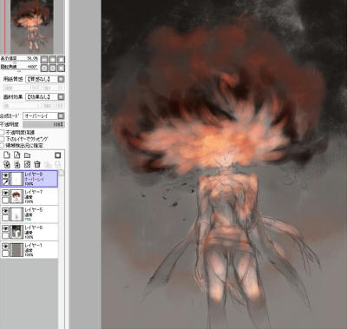347x329 pixels.
Task: Merge the current layer down
Action: coord(17,164)
